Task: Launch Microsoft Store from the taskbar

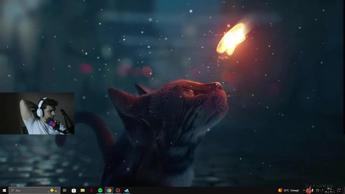Action: (74, 190)
